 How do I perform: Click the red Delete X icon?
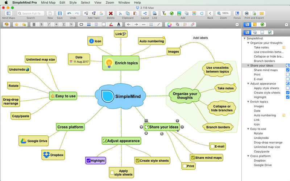tap(111, 13)
